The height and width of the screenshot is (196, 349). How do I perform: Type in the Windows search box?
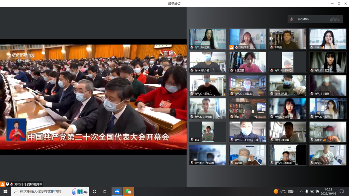[x=45, y=191]
